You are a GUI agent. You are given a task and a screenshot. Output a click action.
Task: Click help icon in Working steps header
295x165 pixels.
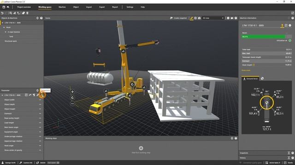tap(236, 138)
